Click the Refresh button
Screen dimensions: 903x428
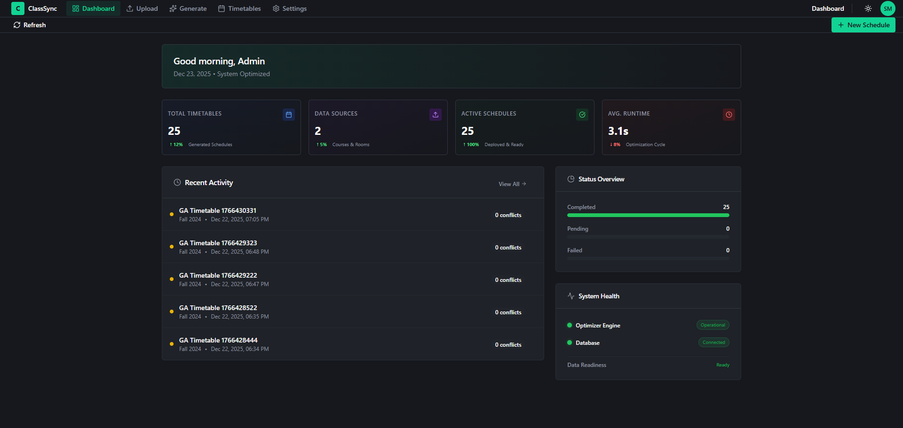pos(30,25)
